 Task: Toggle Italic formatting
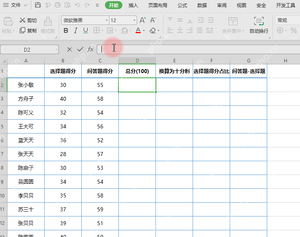pyautogui.click(x=76, y=30)
